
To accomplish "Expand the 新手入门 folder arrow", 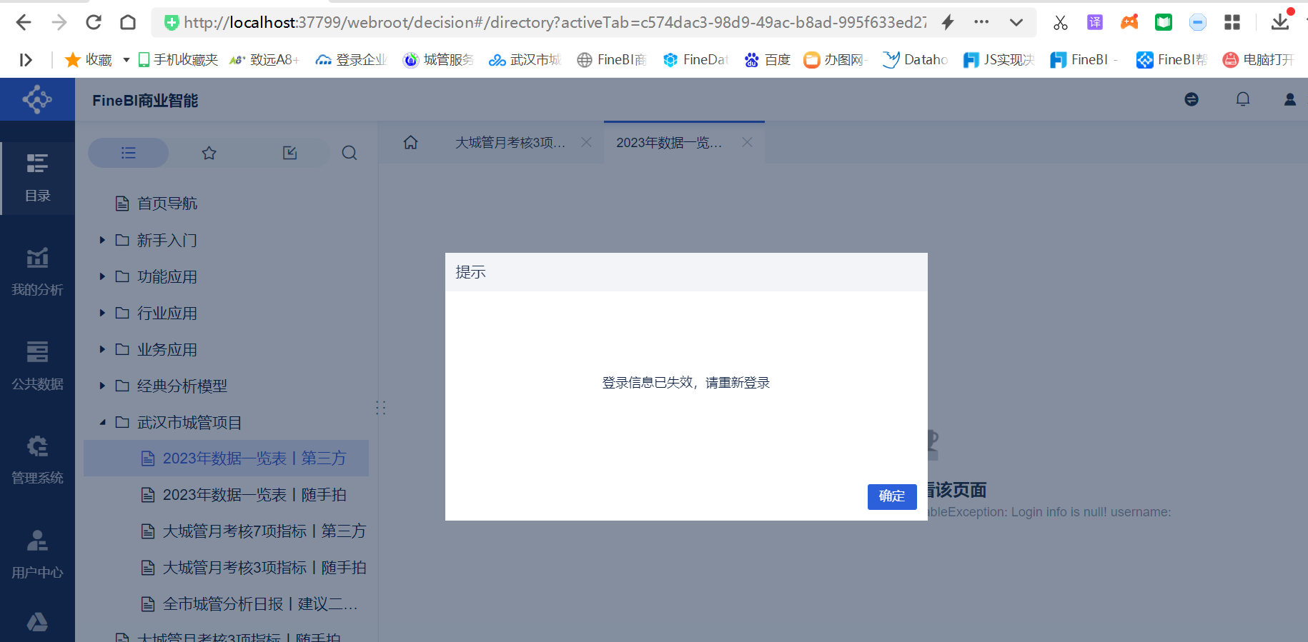I will pos(102,240).
